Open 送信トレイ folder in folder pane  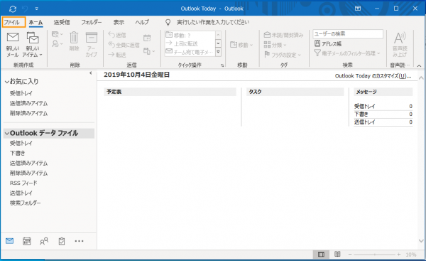pos(21,193)
